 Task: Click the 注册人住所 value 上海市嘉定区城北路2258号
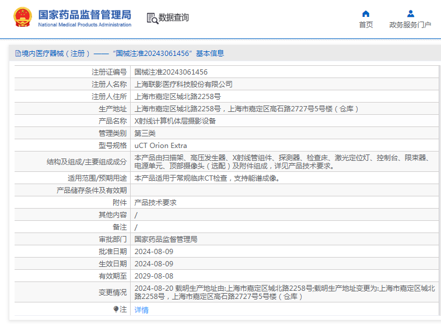pyautogui.click(x=177, y=97)
